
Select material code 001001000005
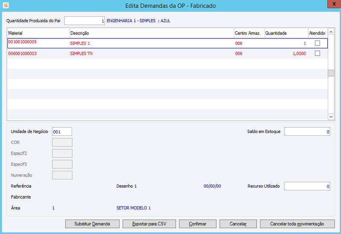coord(23,42)
